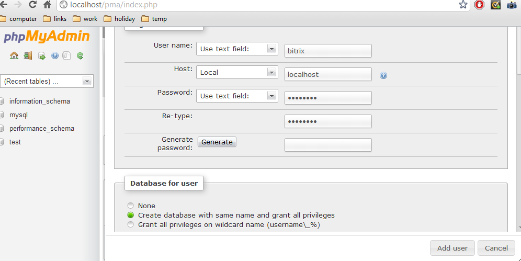Image resolution: width=521 pixels, height=261 pixels.
Task: Expand the Host dropdown set to Local
Action: coord(237,72)
